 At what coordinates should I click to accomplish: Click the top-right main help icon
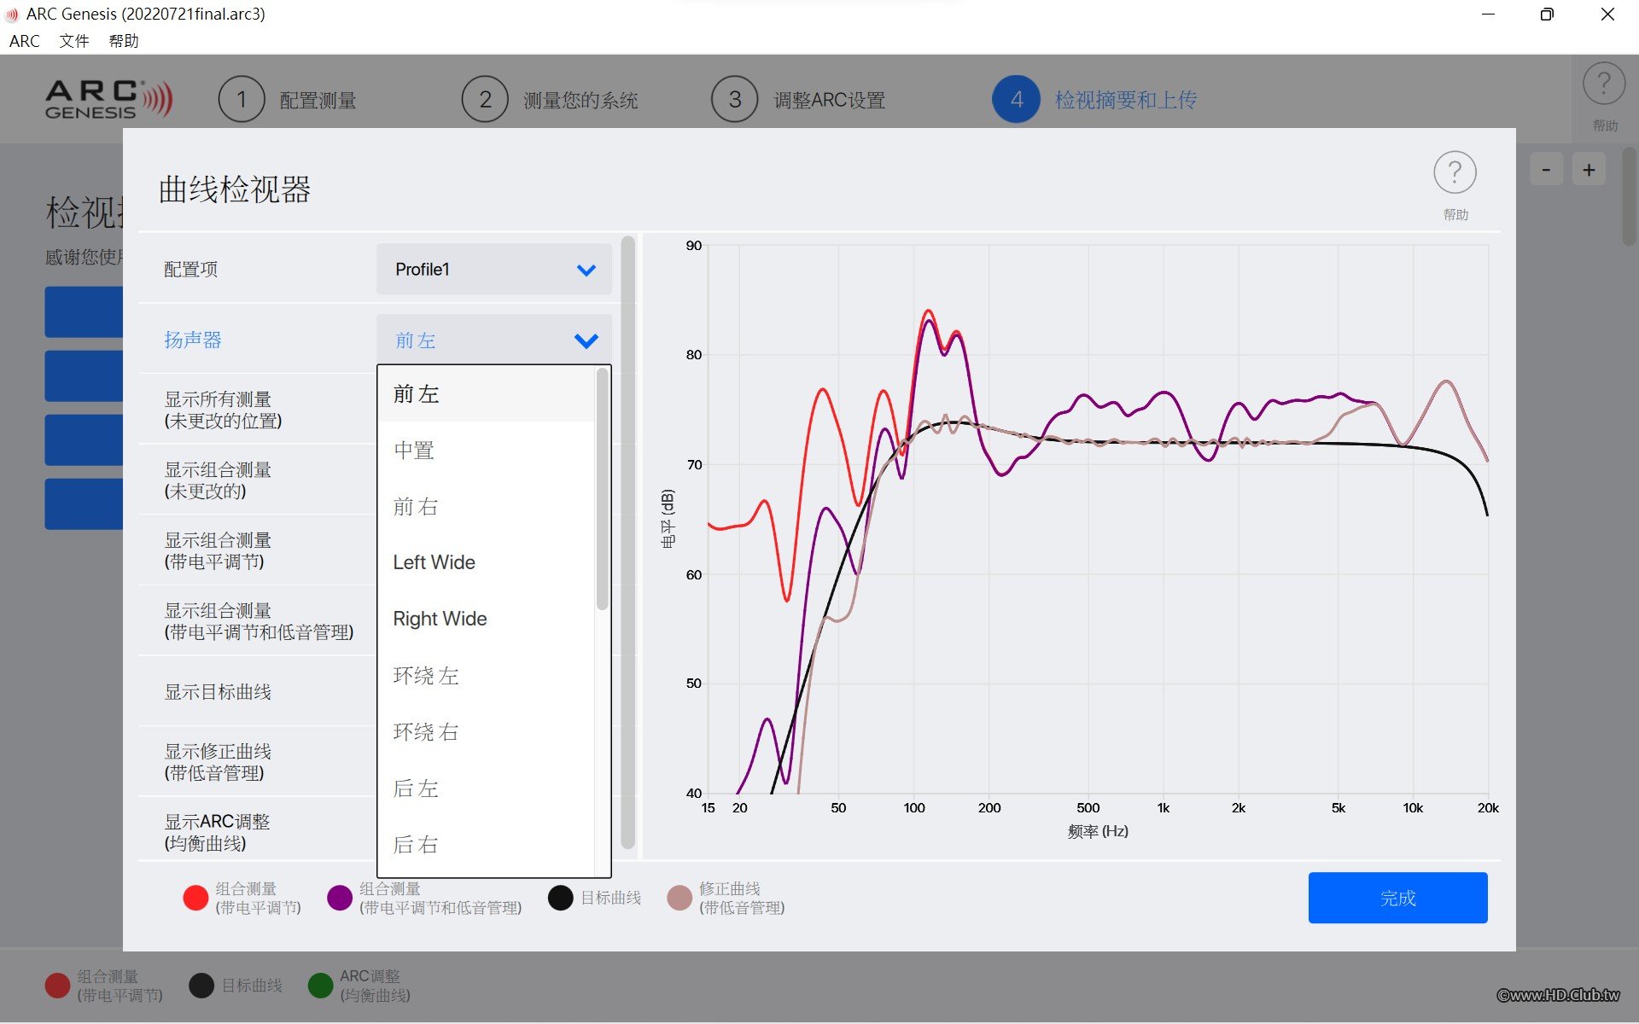[x=1604, y=84]
